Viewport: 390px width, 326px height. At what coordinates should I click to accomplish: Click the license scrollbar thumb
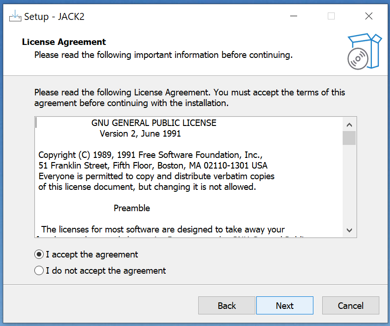(349, 138)
